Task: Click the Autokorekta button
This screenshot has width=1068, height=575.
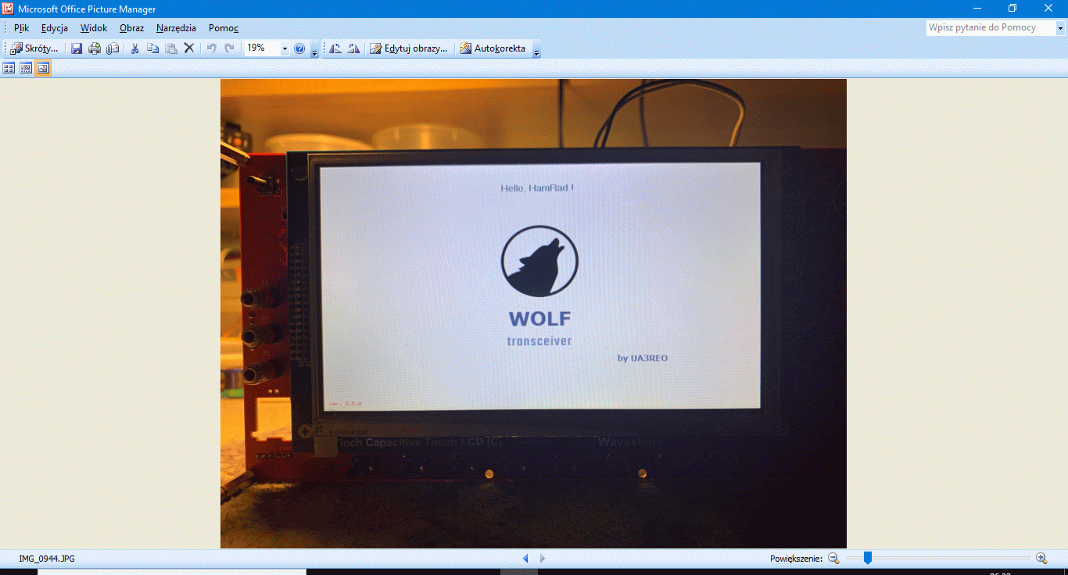Action: [x=493, y=48]
